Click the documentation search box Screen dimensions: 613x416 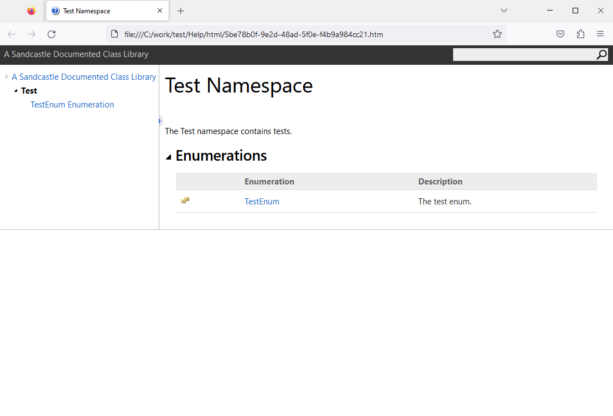pyautogui.click(x=524, y=55)
